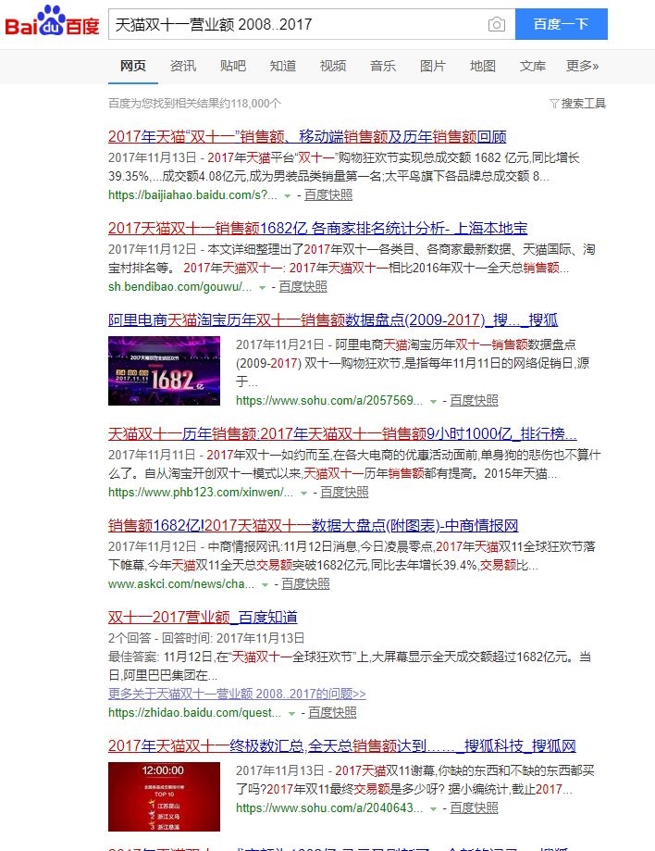Open 百度快照 for phb123.com result

tap(344, 493)
